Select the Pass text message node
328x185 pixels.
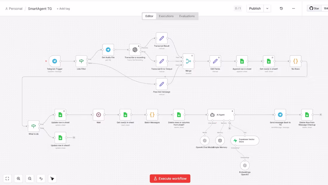point(162,84)
